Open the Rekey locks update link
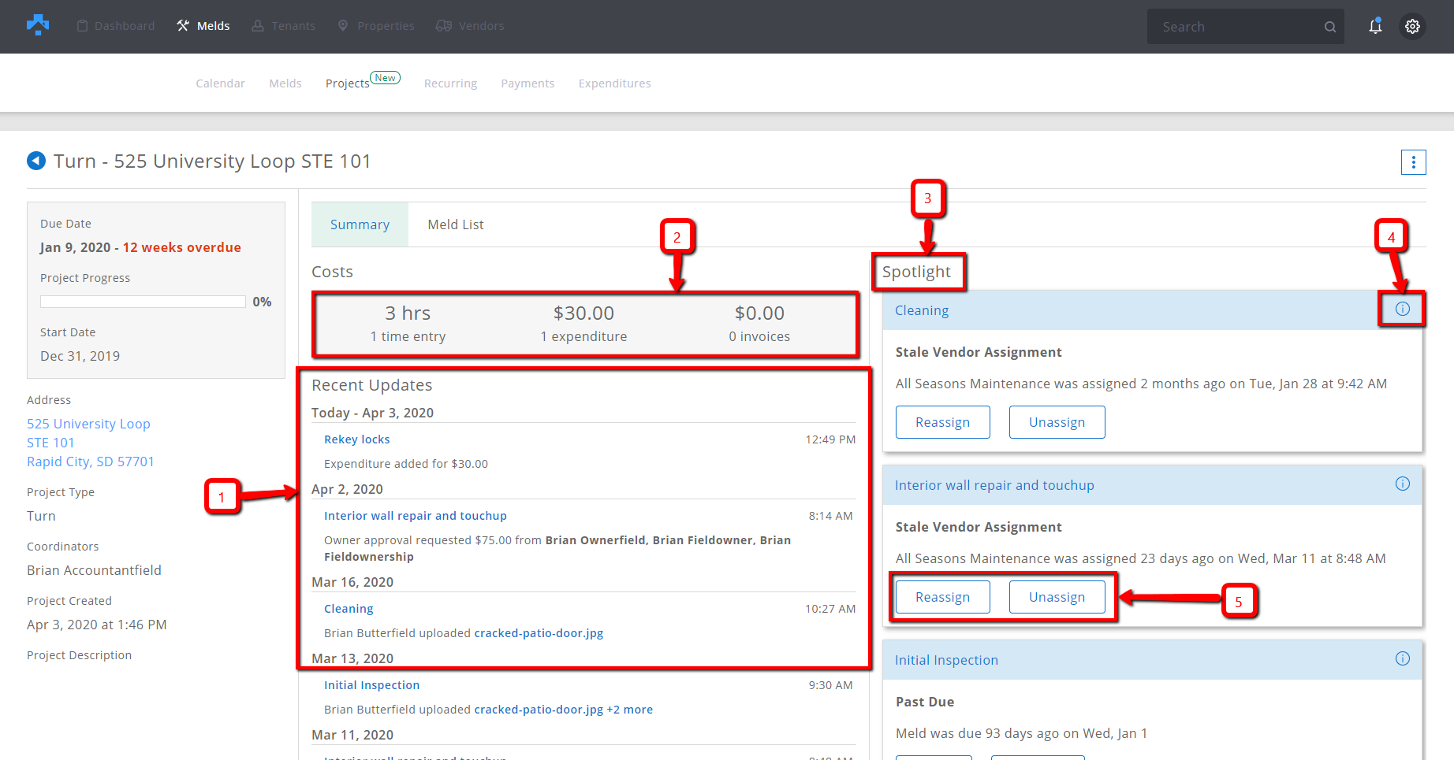 pyautogui.click(x=356, y=439)
